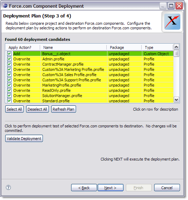188x200 pixels.
Task: Click Custom%3A Marketing Profile.profile name
Action: point(74,69)
